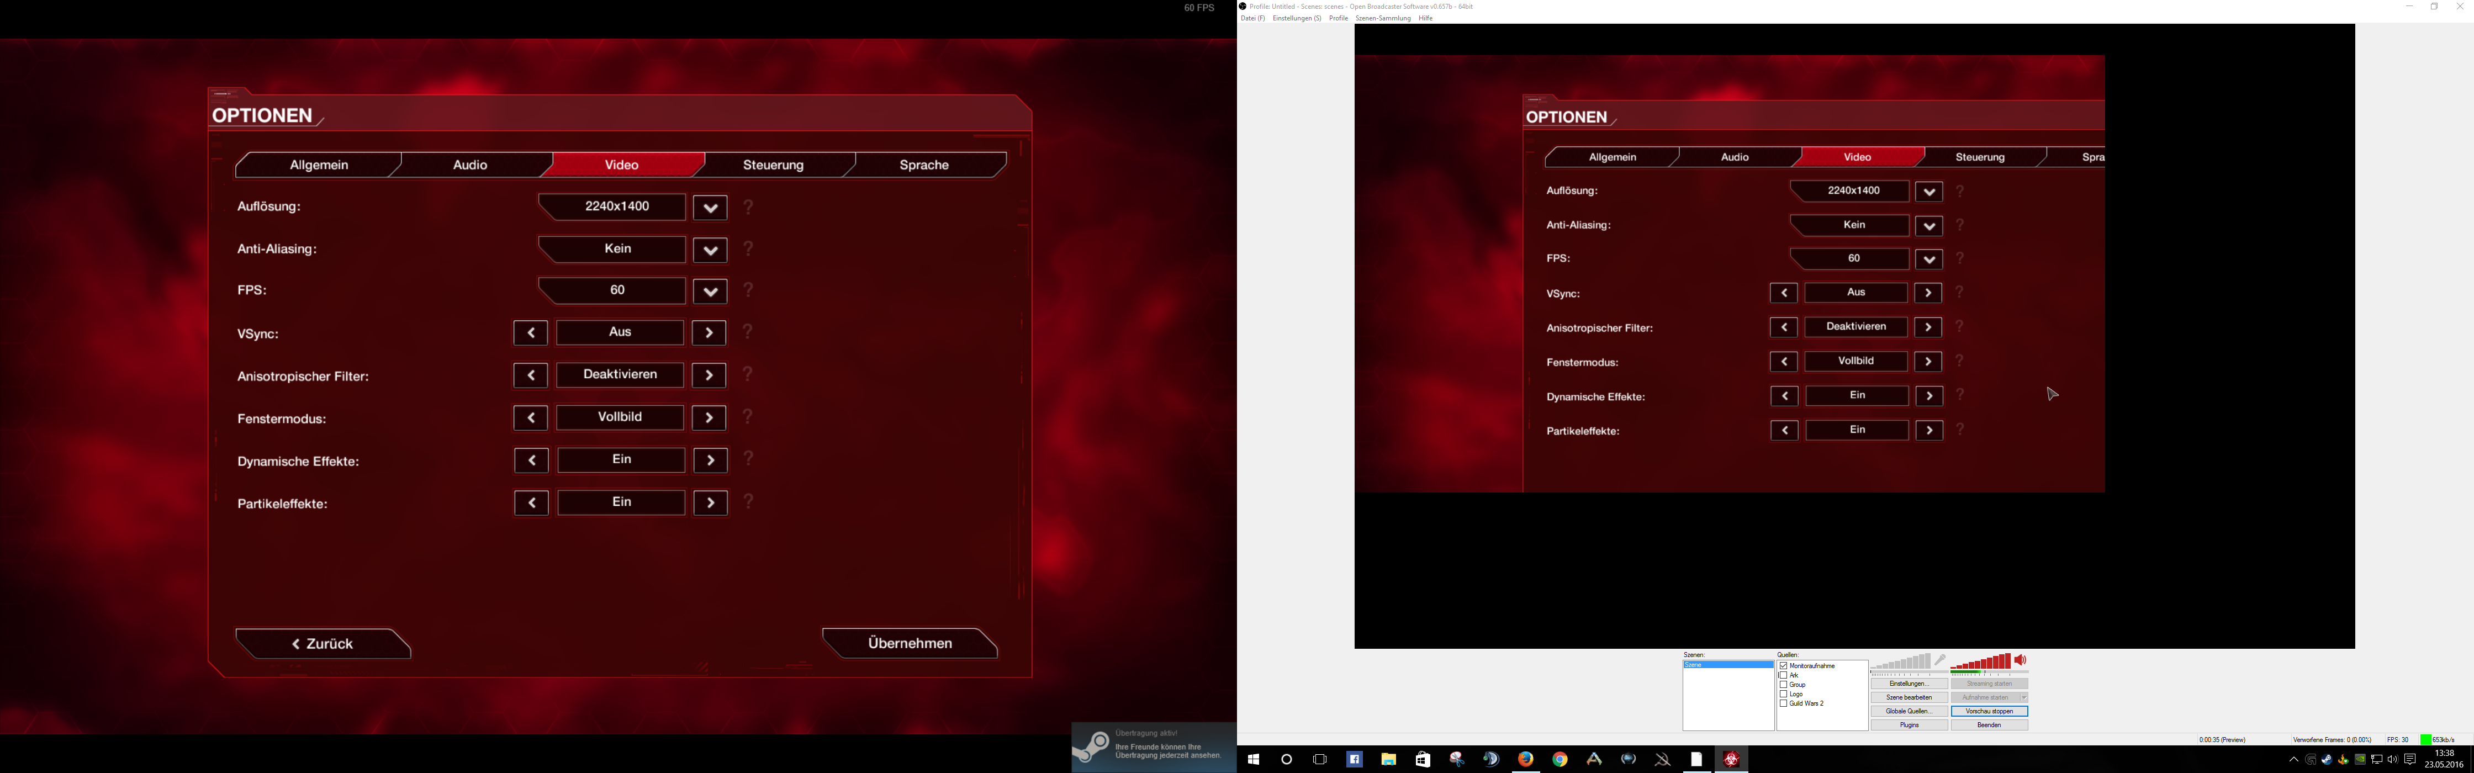This screenshot has width=2474, height=773.
Task: Click the VSync right arrow in the game
Action: point(709,333)
